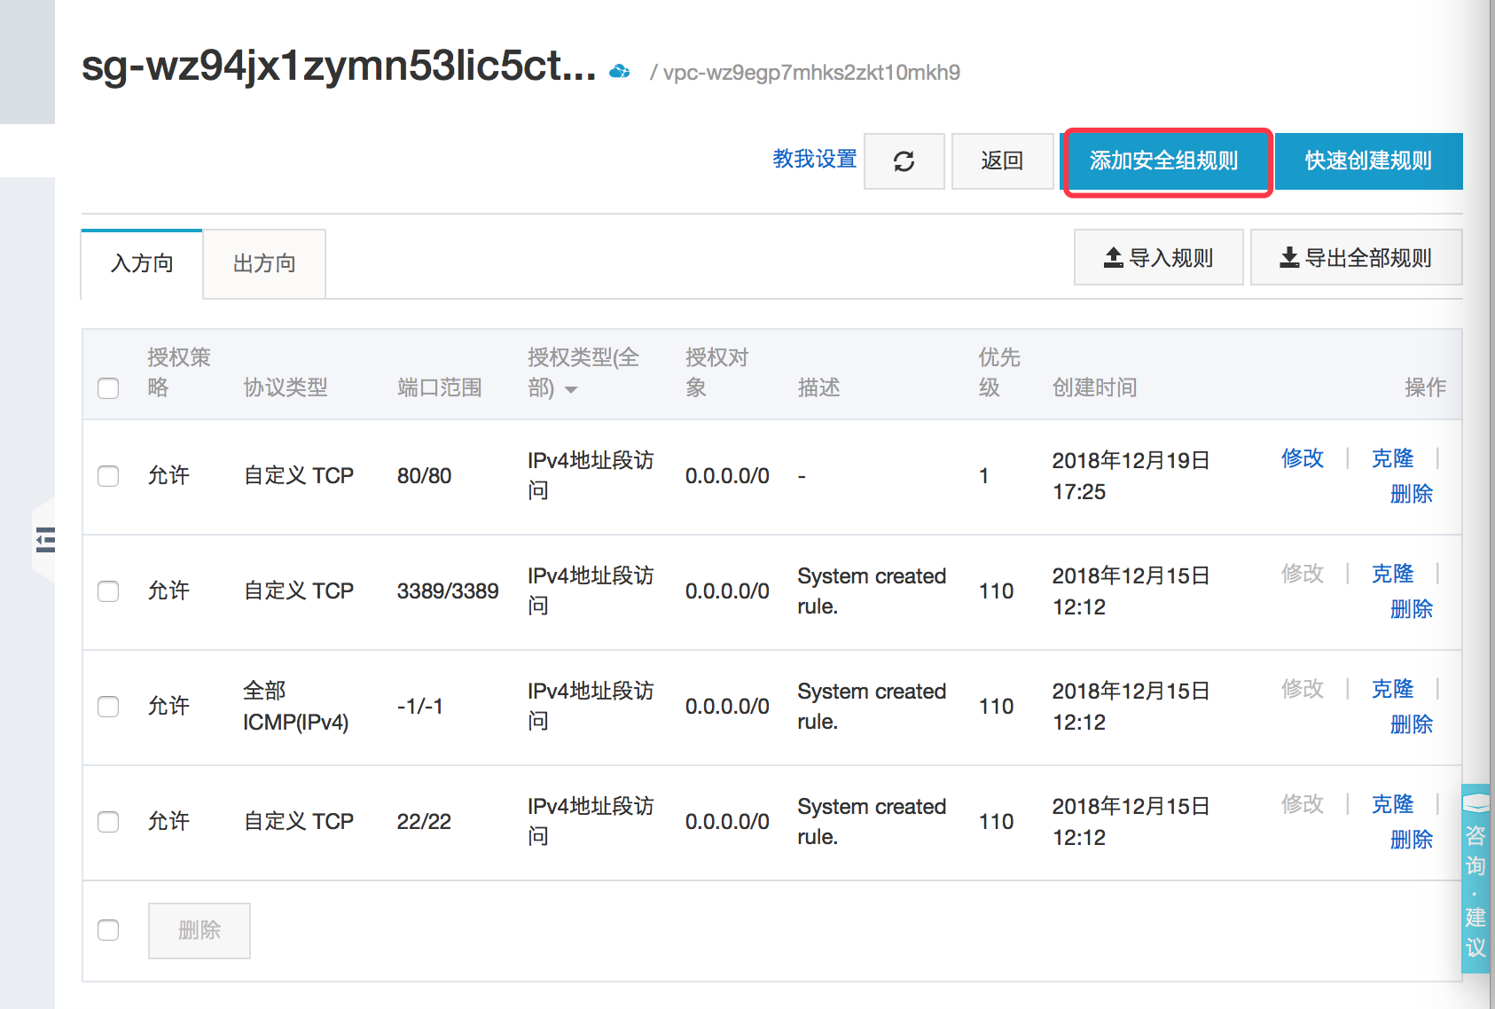The width and height of the screenshot is (1495, 1009).
Task: Check the ICMP(IPv4) rule row checkbox
Action: [x=108, y=707]
